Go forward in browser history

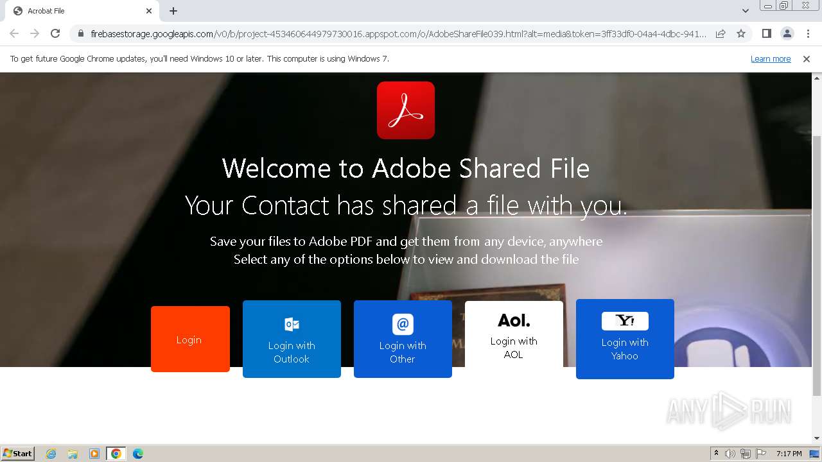tap(35, 33)
